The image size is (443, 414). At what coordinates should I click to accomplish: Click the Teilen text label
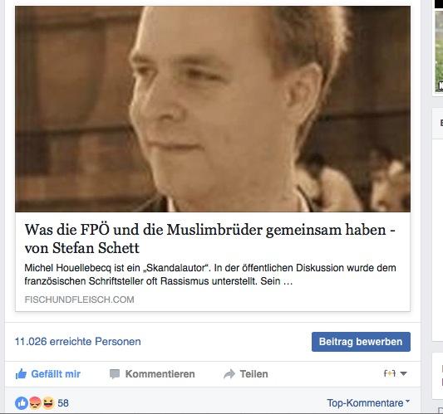[253, 374]
